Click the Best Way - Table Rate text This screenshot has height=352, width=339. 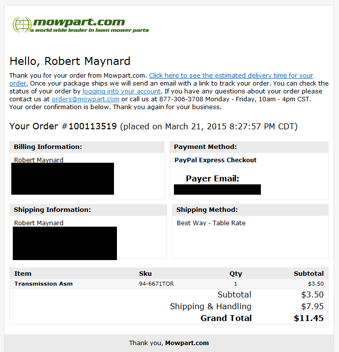tap(211, 223)
